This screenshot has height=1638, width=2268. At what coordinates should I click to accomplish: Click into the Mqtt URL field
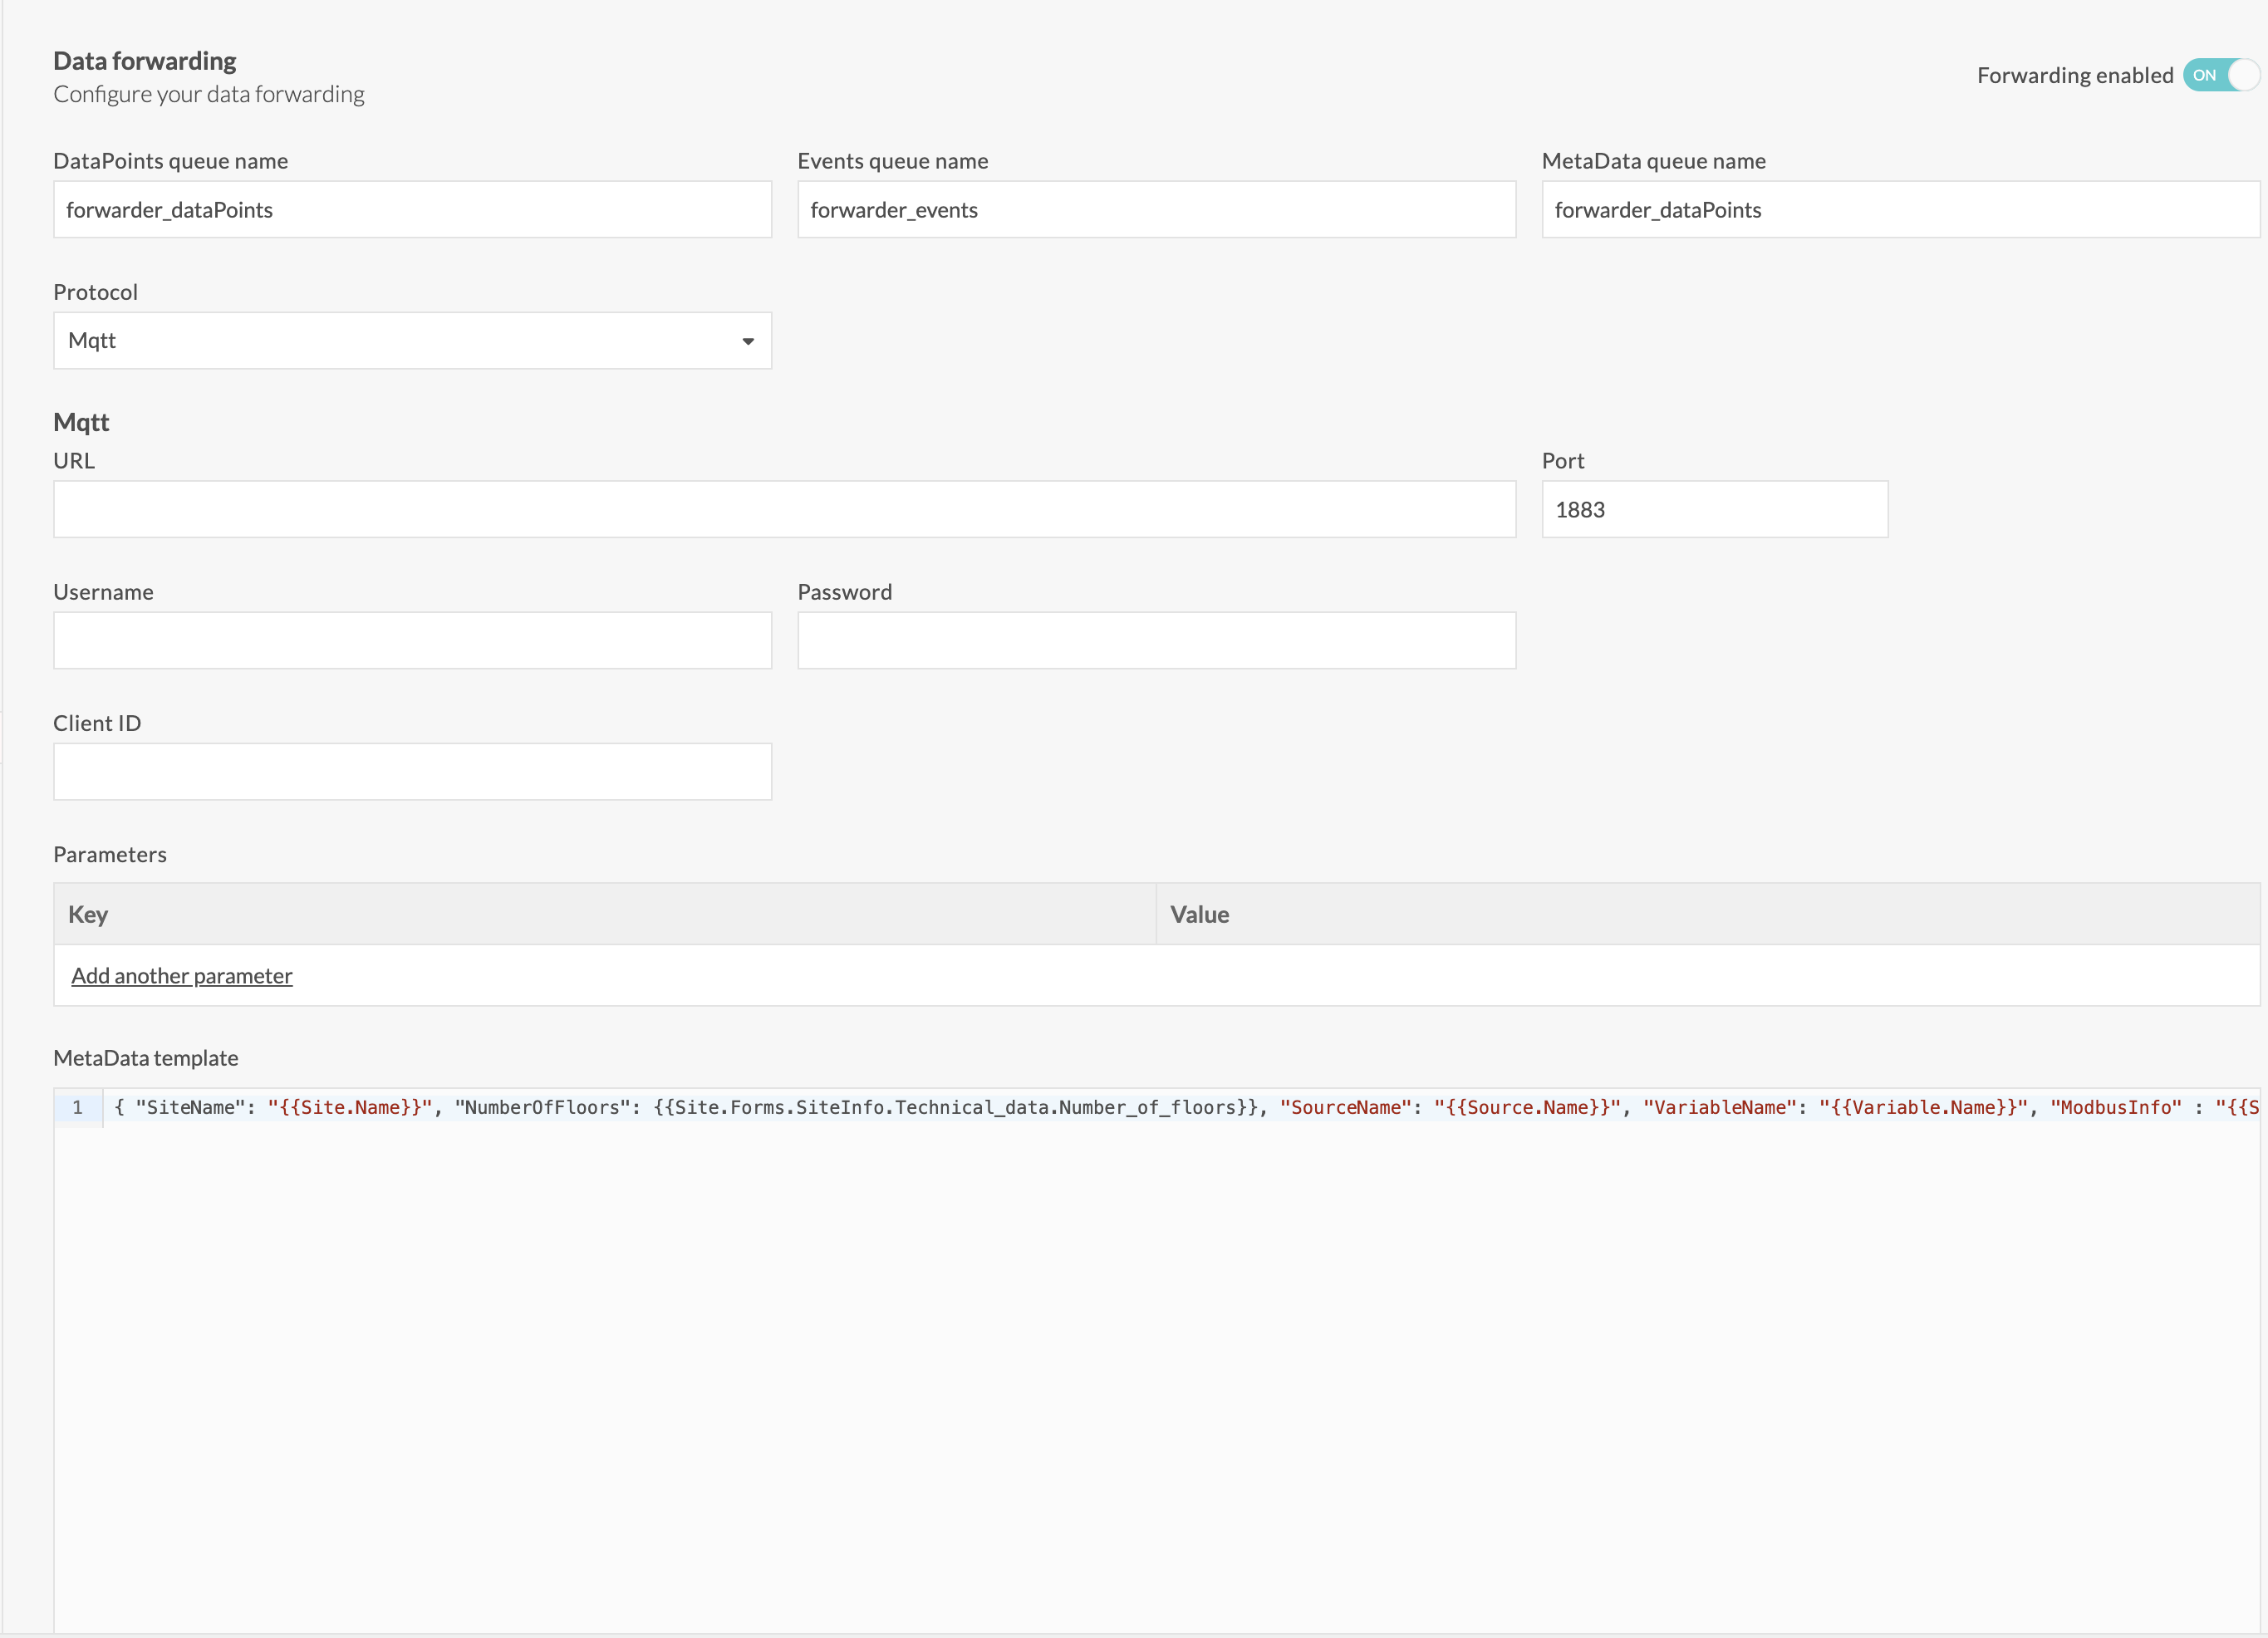point(784,509)
